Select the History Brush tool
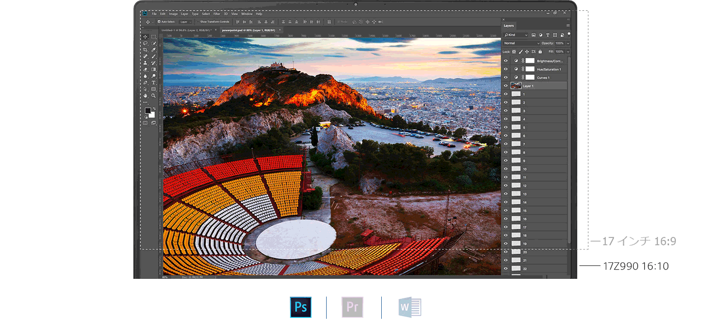Screen dimensions: 711x333 point(154,63)
